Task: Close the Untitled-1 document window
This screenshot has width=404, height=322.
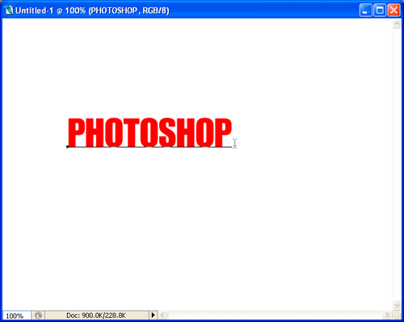Action: 393,10
